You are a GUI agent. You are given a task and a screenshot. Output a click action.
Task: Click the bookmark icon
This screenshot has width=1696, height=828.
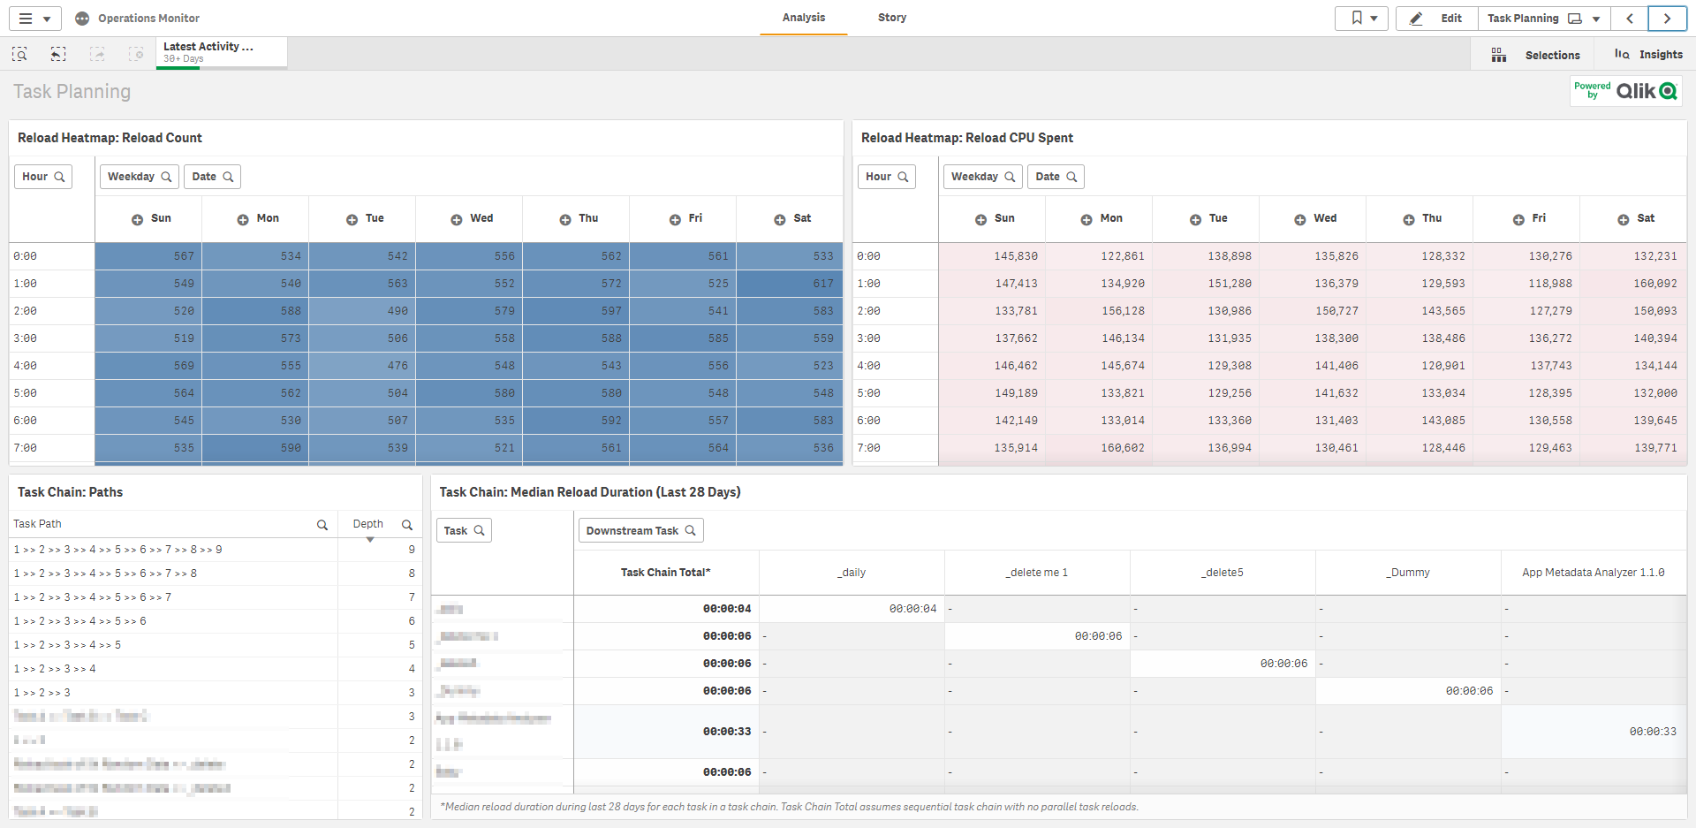(x=1360, y=19)
